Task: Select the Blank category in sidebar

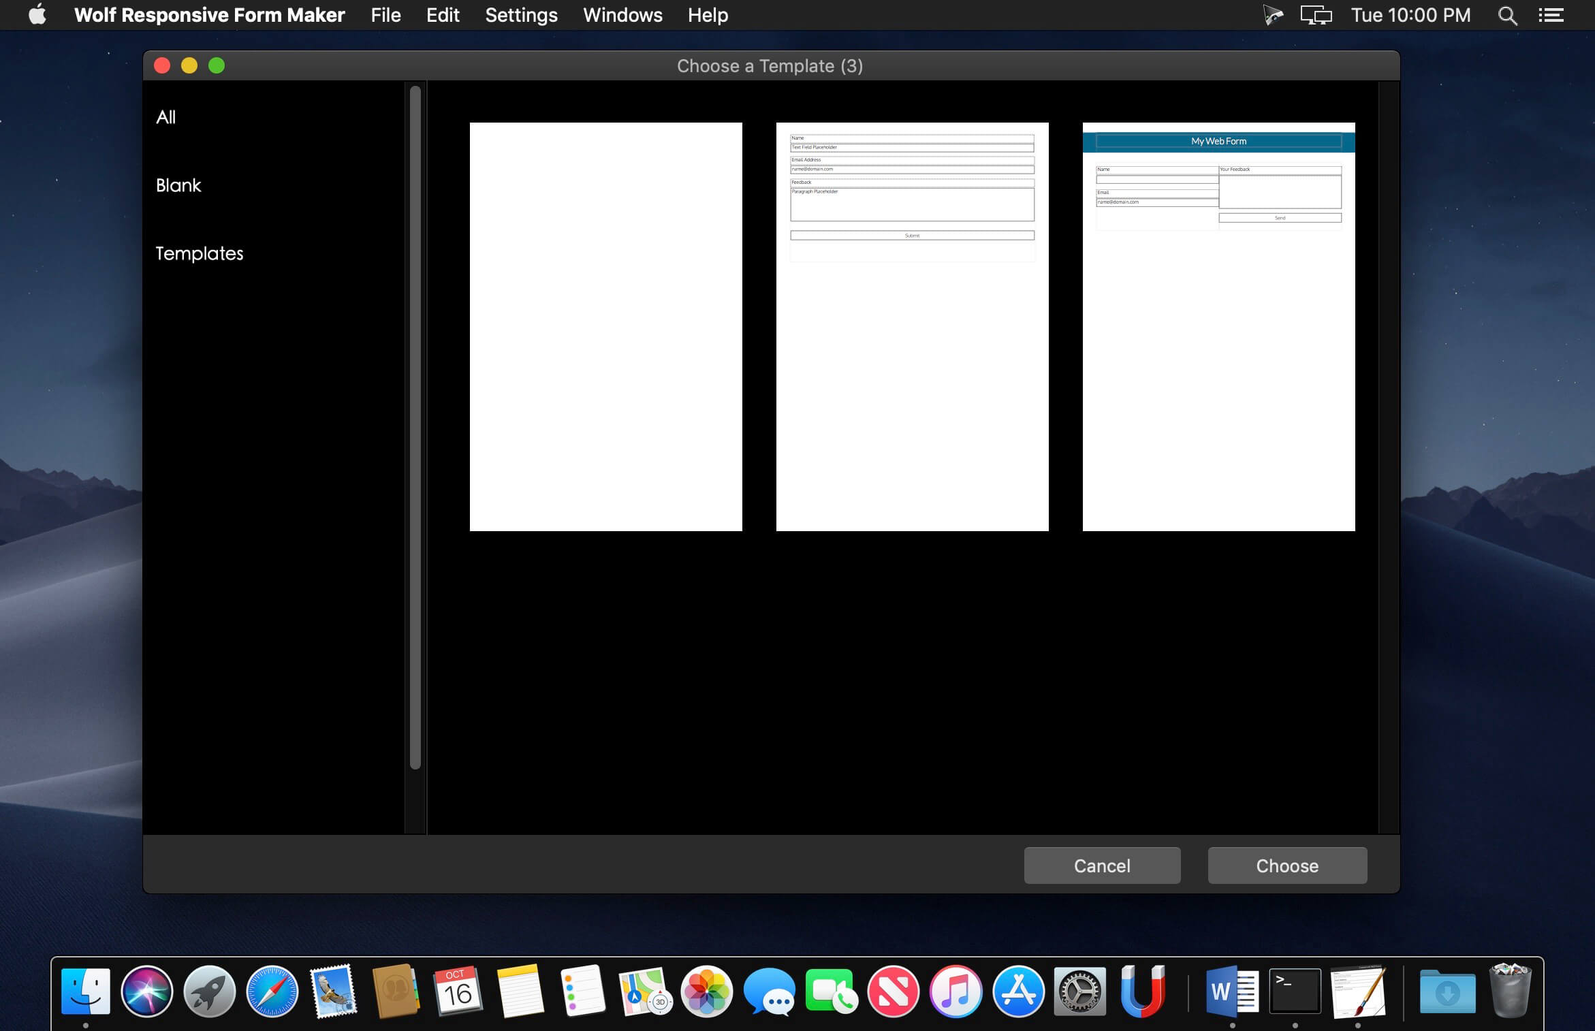Action: [178, 185]
